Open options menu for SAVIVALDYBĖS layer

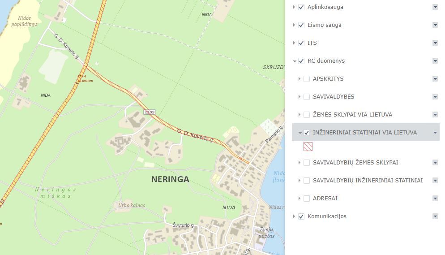[435, 97]
